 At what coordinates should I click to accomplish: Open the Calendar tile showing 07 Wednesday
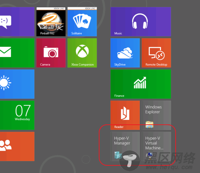click(x=17, y=115)
